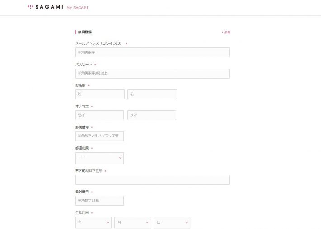
Task: Click the SAGAMI logo icon
Action: [30, 7]
